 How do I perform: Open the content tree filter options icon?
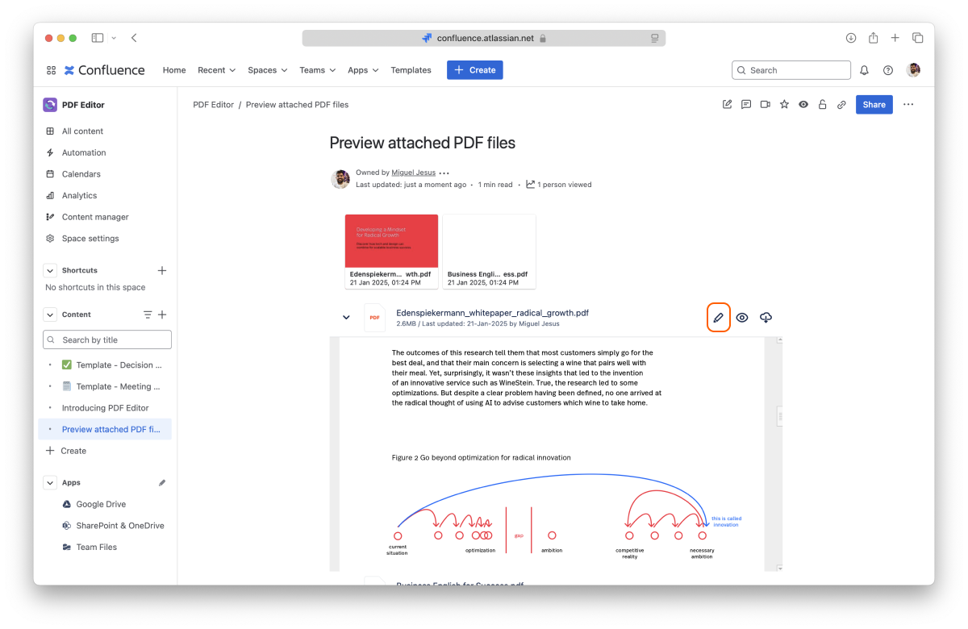point(147,314)
